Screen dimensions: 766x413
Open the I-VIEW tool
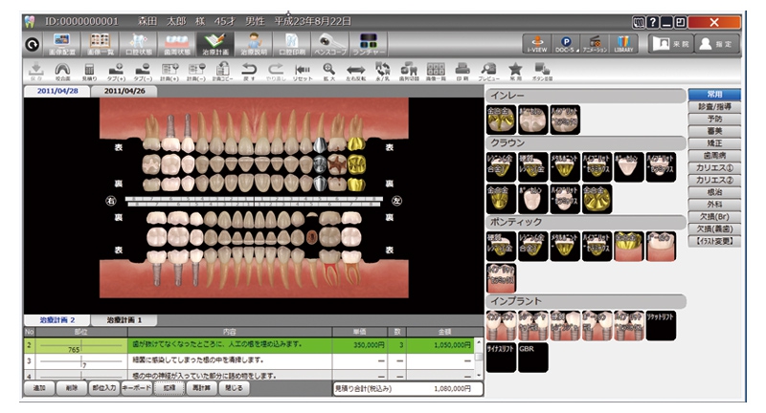[537, 44]
